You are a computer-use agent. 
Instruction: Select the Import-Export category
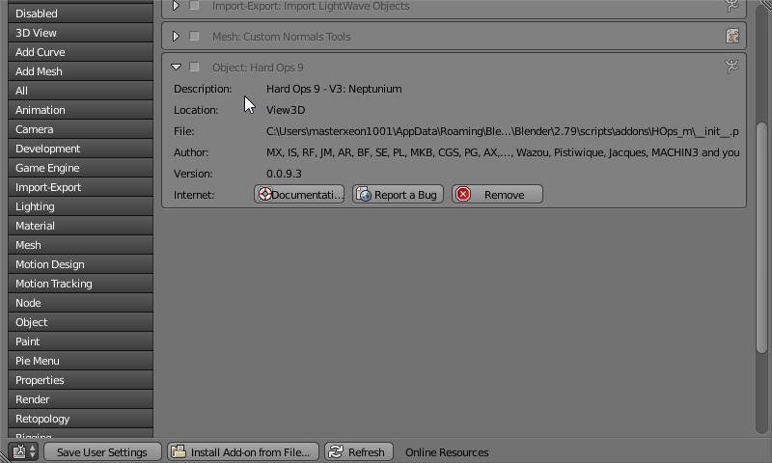(x=80, y=187)
